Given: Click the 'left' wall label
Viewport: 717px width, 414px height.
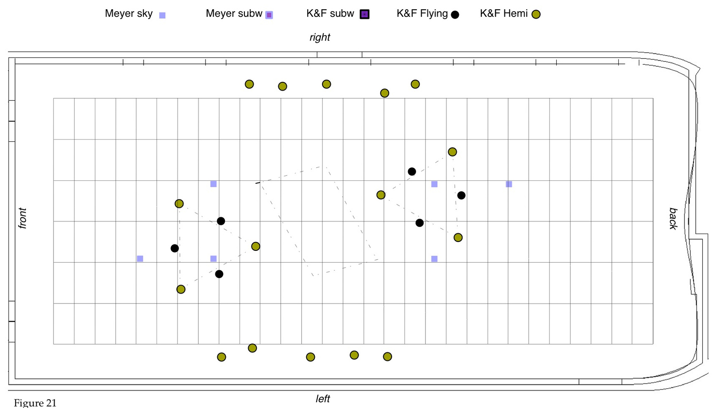Looking at the screenshot, I should [322, 399].
